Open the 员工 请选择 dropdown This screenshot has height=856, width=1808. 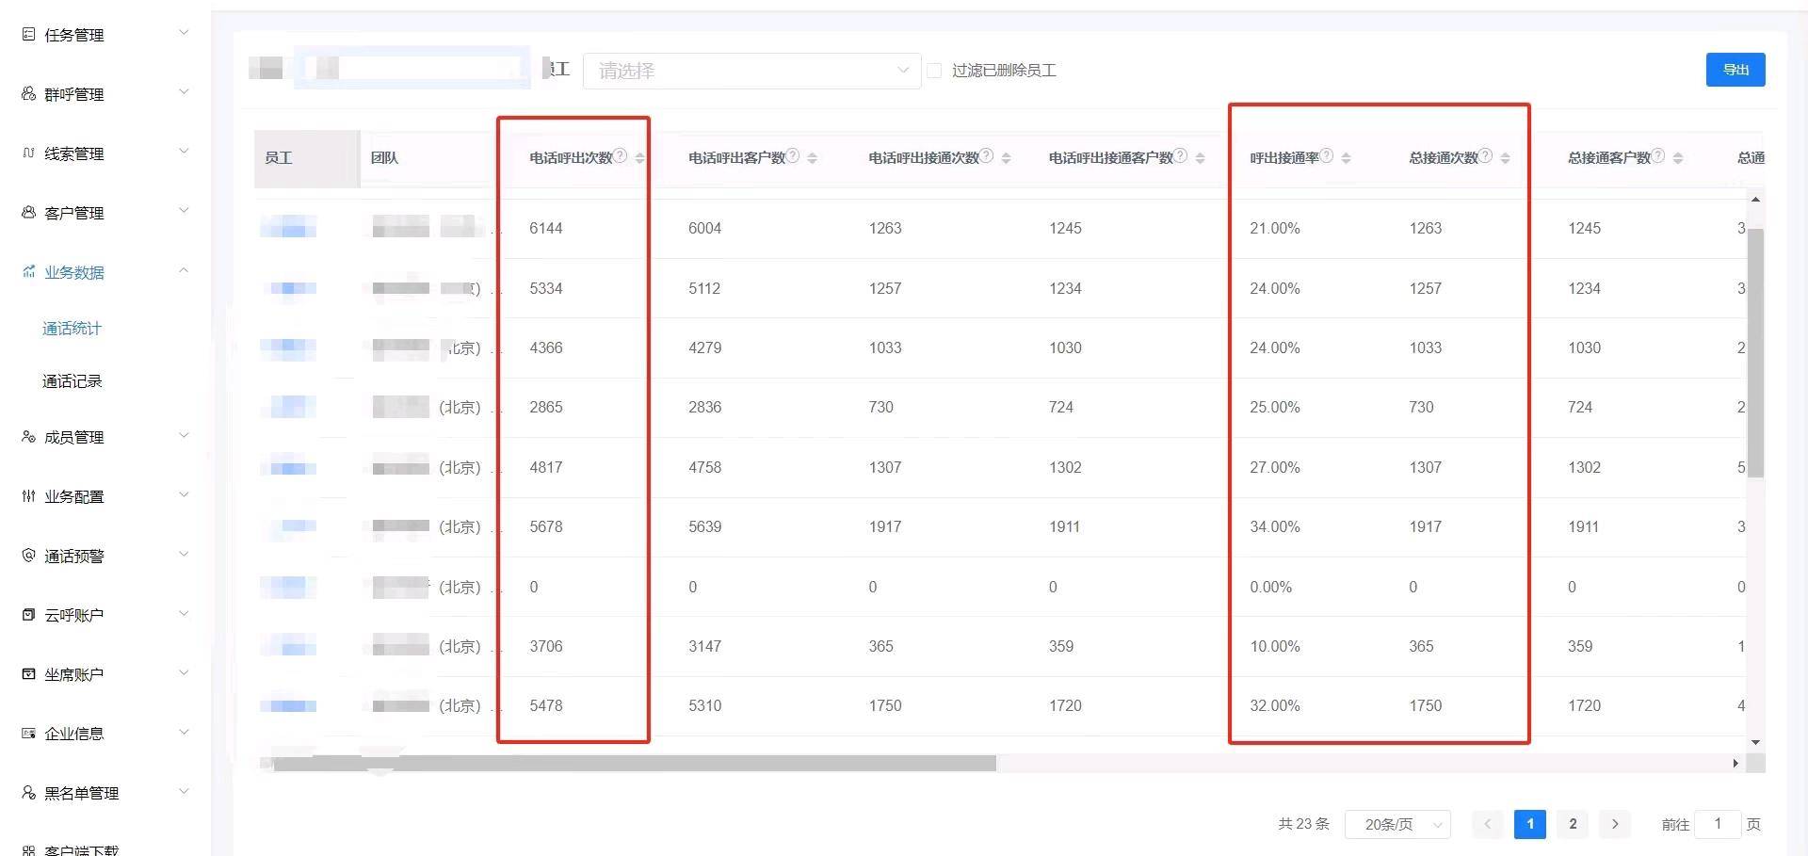(x=751, y=71)
